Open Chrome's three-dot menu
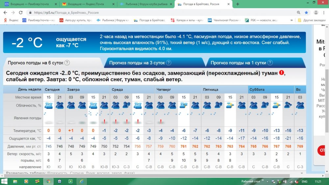This screenshot has width=329, height=185. [x=324, y=13]
